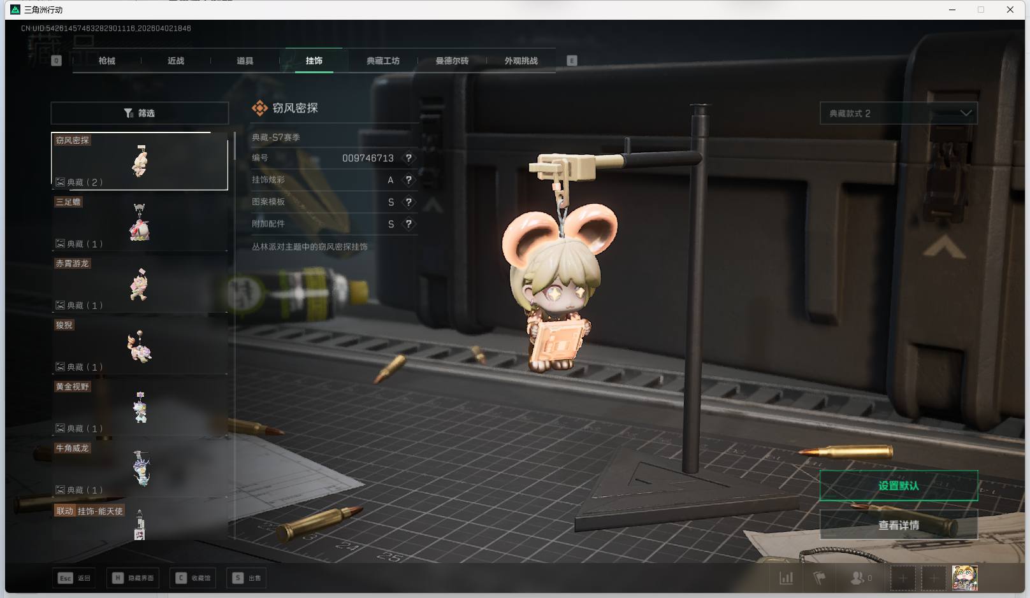1030x598 pixels.
Task: Click the flag icon in bottom bar
Action: click(x=820, y=578)
